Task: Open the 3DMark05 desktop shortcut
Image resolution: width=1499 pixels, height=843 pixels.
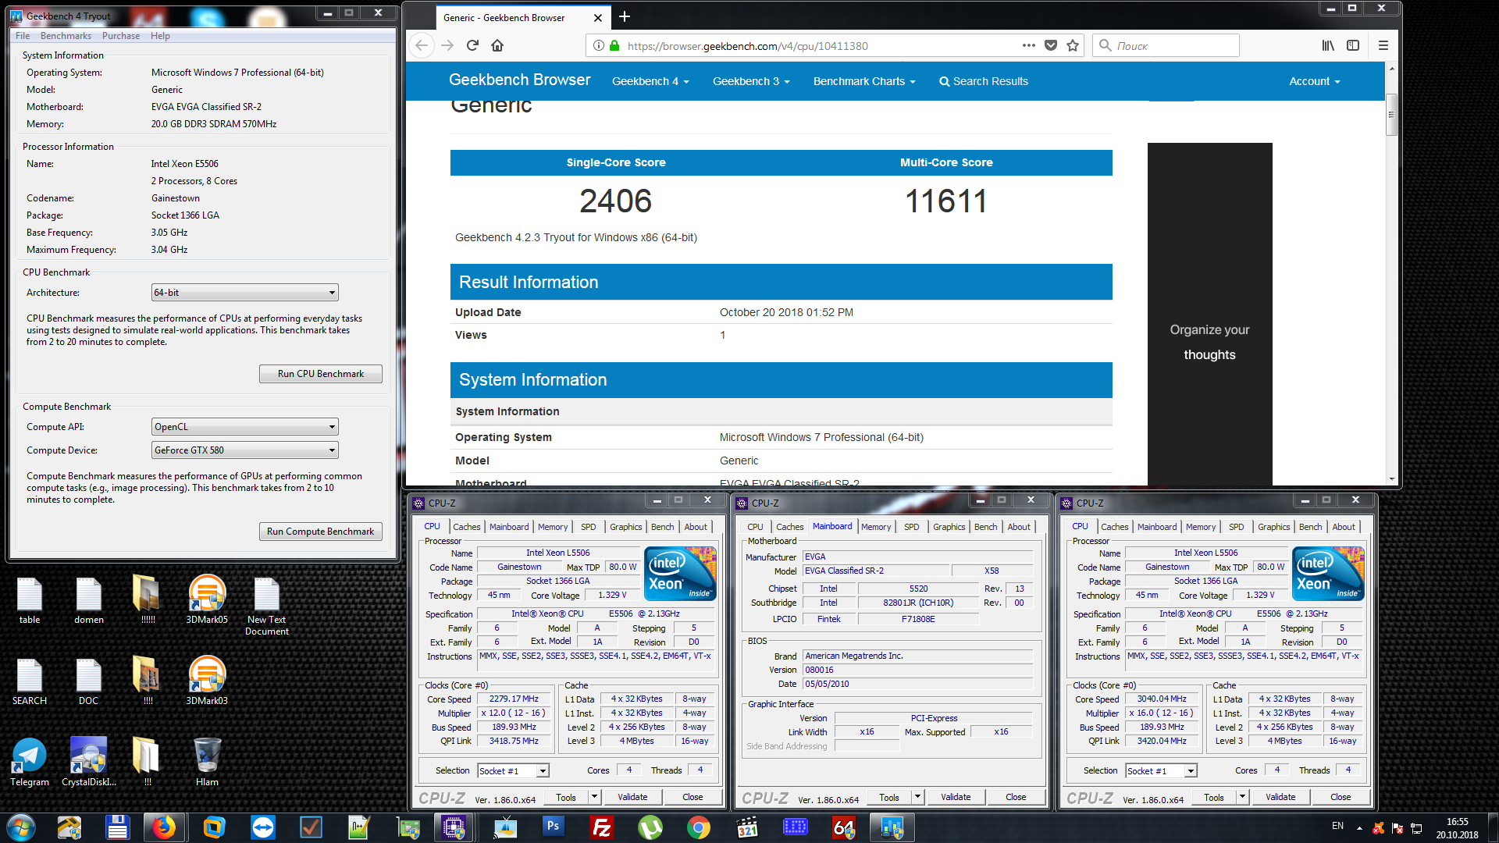Action: click(207, 599)
